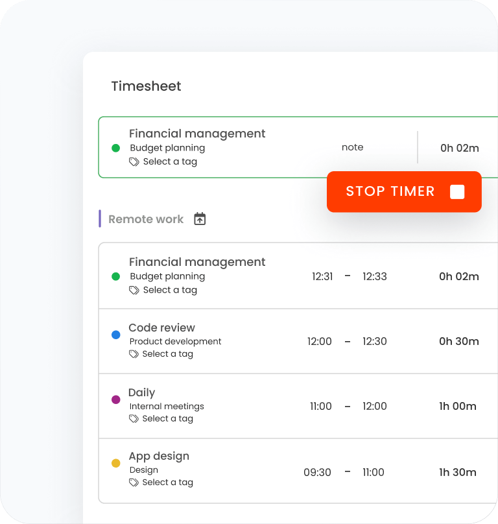Screen dimensions: 498x524
Task: Click tag icon in active timer entry
Action: tap(134, 162)
